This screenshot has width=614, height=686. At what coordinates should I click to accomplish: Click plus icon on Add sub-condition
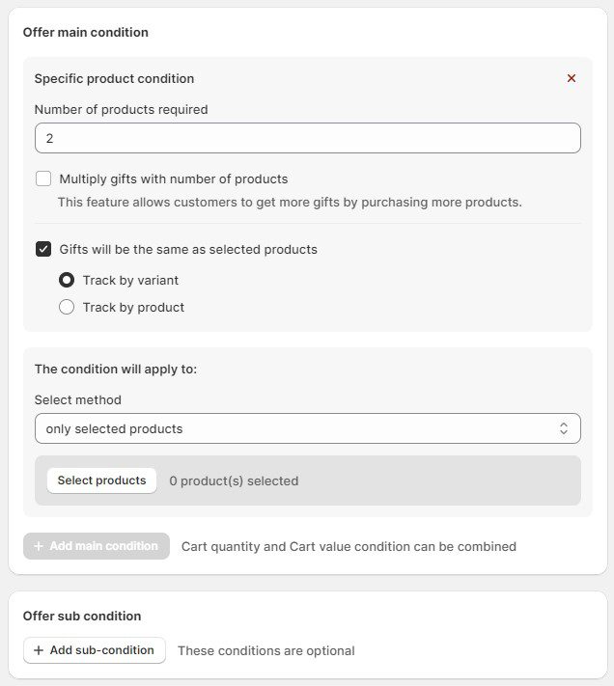coord(39,650)
